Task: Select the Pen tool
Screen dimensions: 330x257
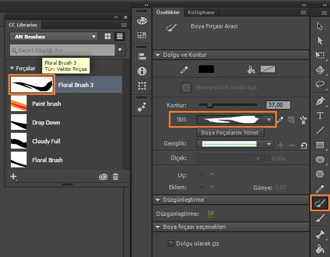Action: 320,101
